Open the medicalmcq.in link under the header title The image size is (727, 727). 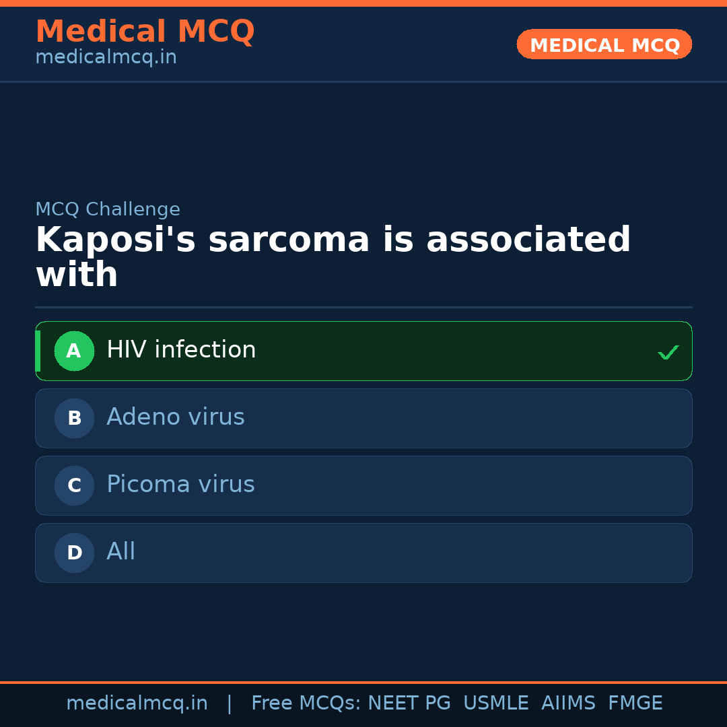click(106, 57)
